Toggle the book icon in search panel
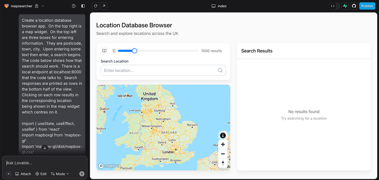The image size is (379, 180). pos(104,51)
